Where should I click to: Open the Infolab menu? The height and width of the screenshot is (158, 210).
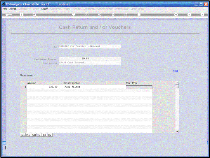coord(13,9)
